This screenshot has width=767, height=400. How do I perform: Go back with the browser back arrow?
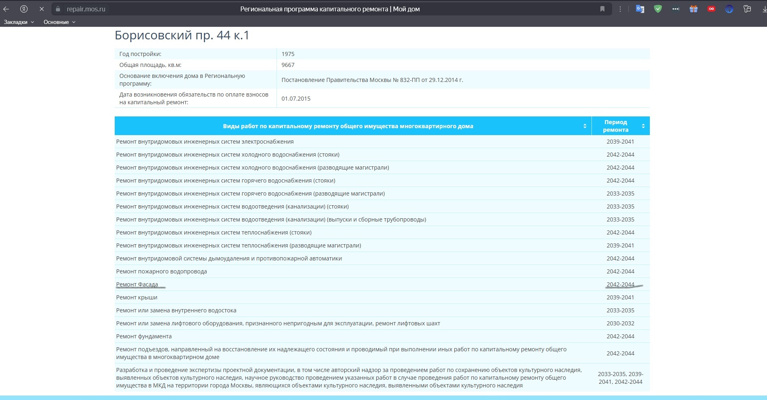click(x=6, y=9)
